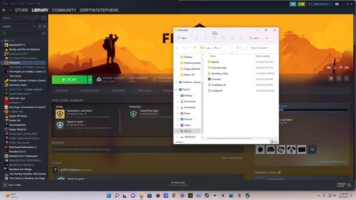This screenshot has width=356, height=200.
Task: Open the GRIFFIN7STEPHENS profile tab
Action: 99,10
